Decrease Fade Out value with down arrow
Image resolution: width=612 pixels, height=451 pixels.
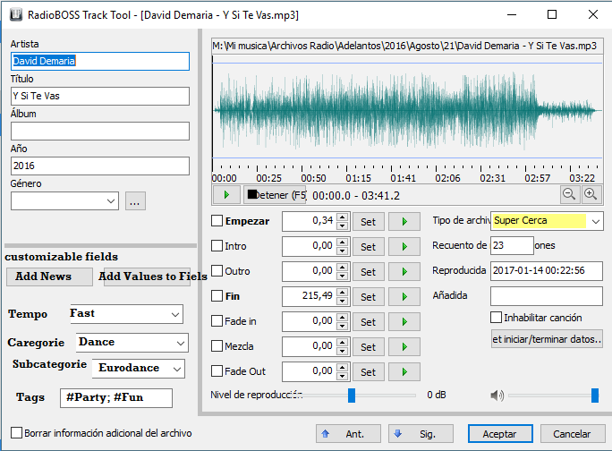(343, 376)
